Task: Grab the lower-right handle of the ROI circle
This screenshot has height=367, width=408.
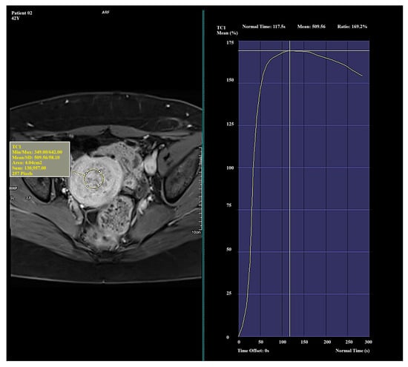Action: pos(101,185)
